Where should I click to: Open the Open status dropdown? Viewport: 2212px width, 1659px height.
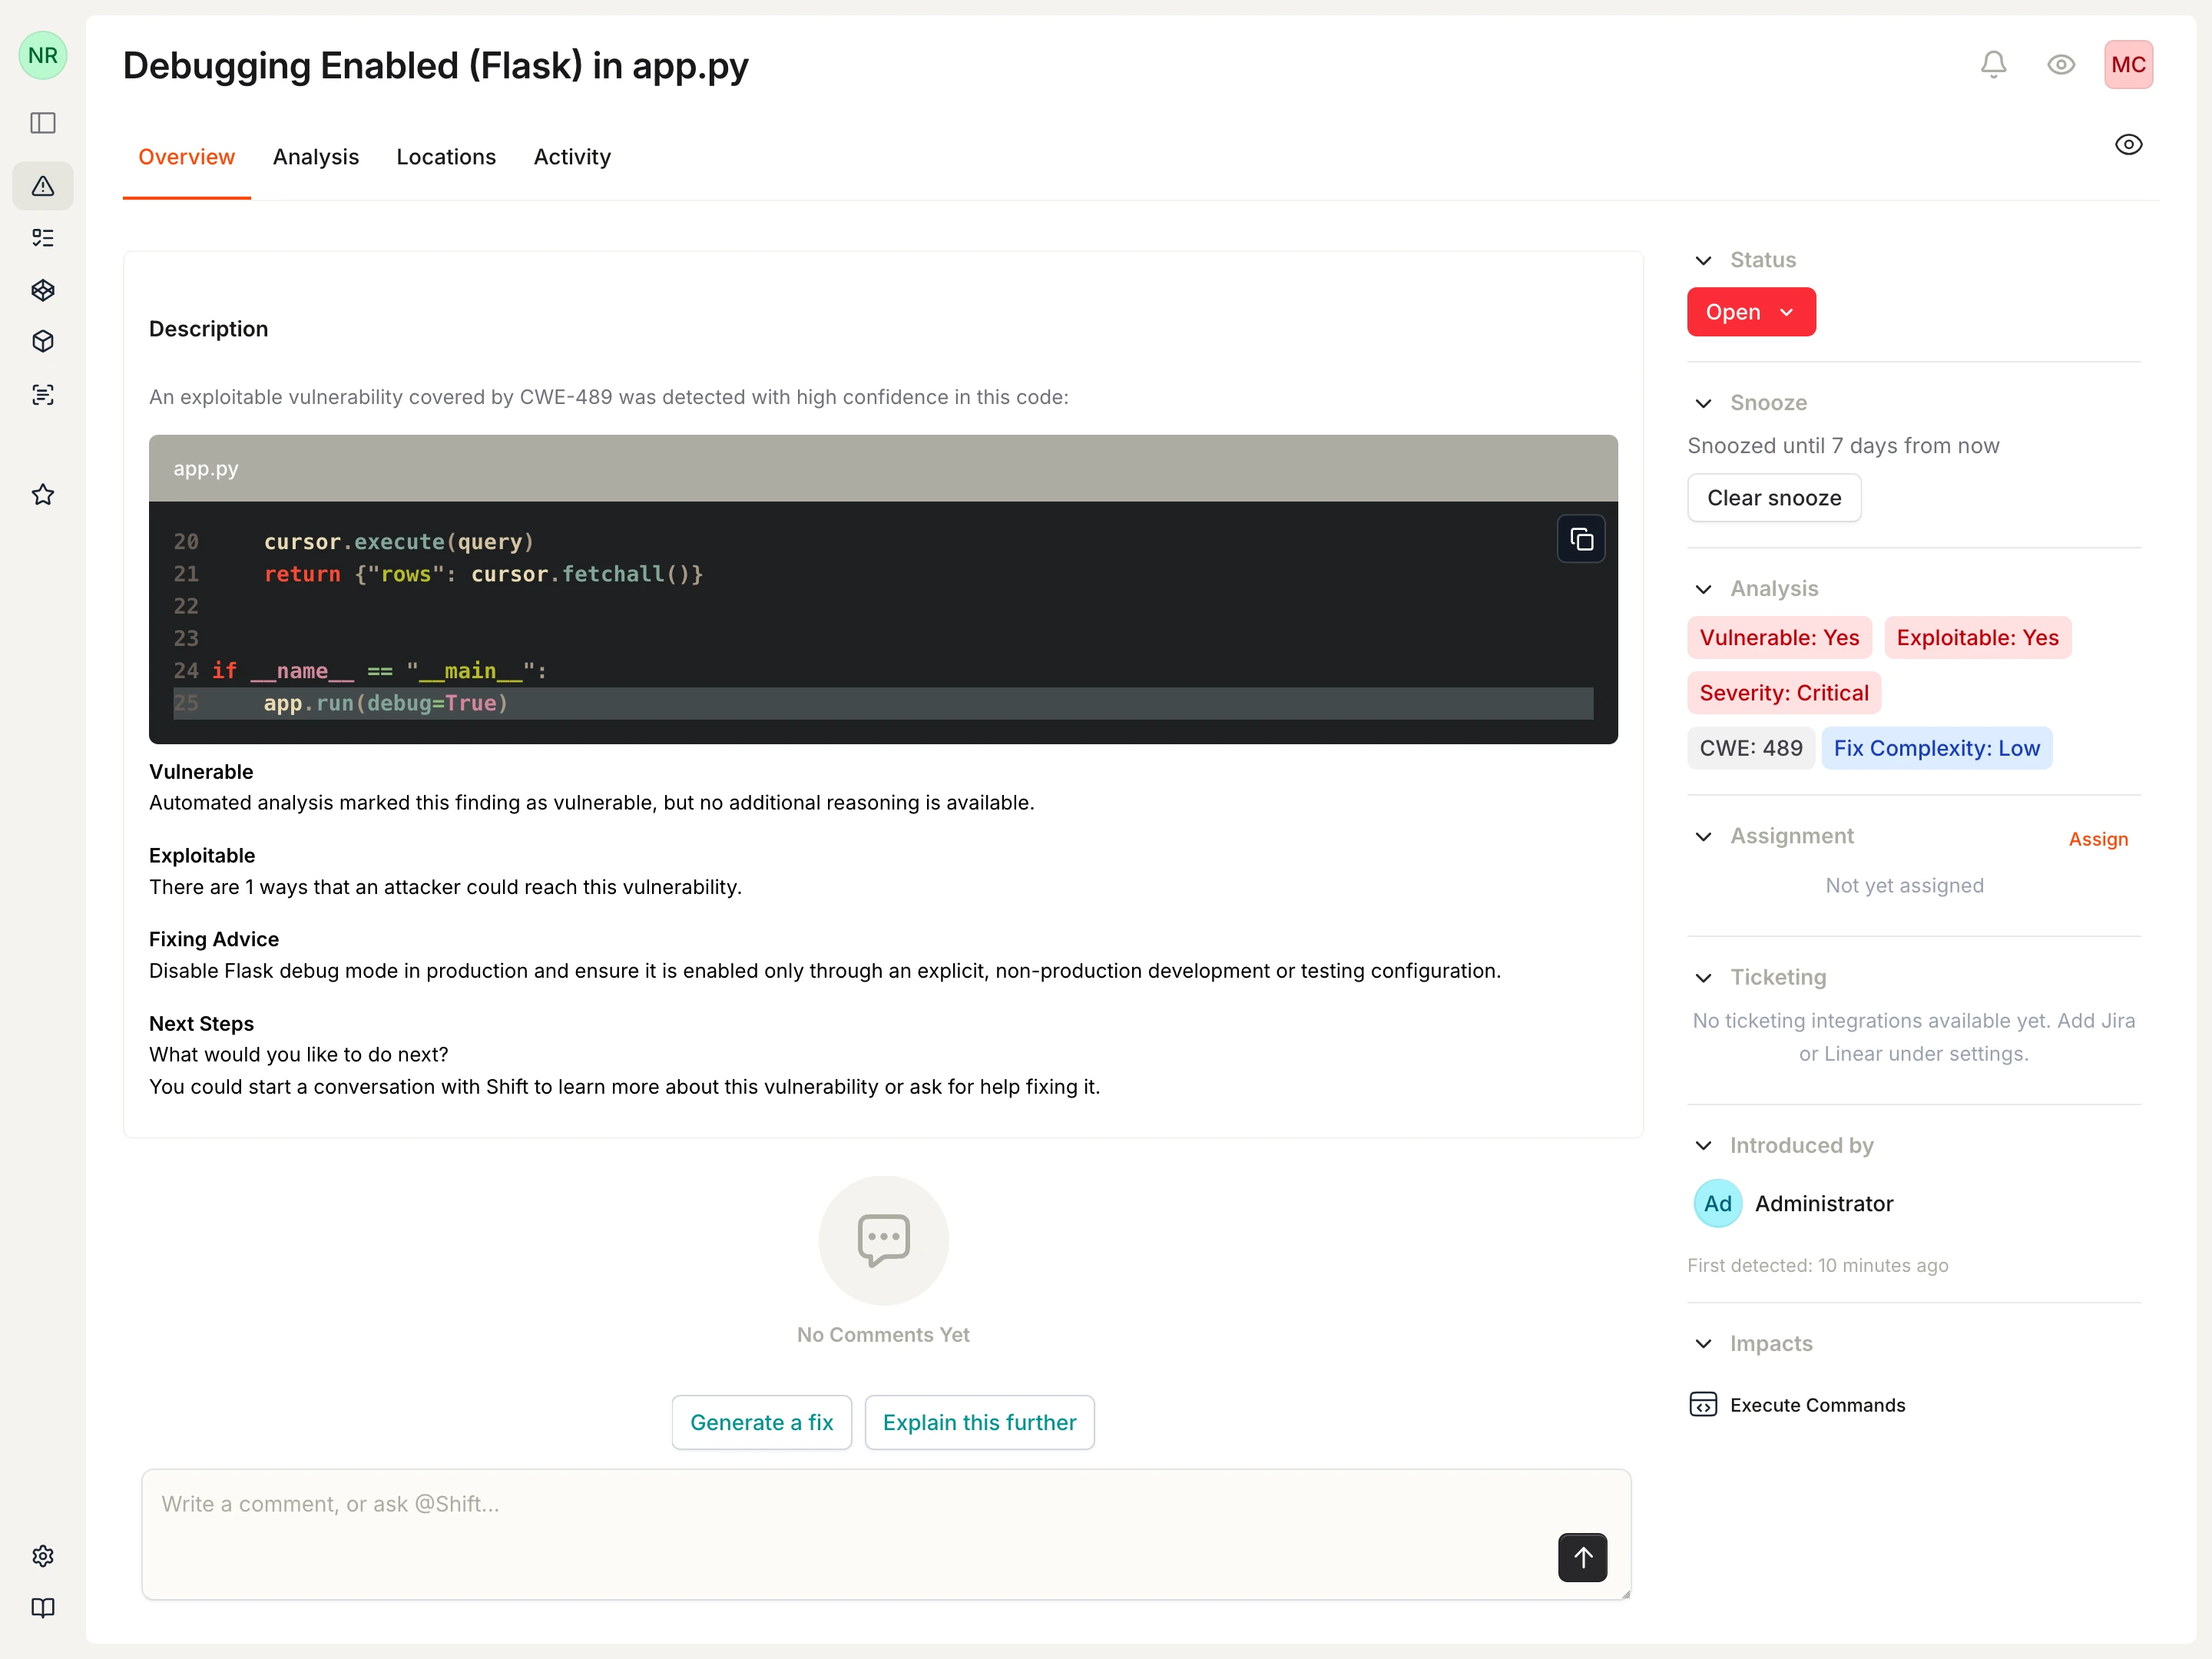point(1752,312)
